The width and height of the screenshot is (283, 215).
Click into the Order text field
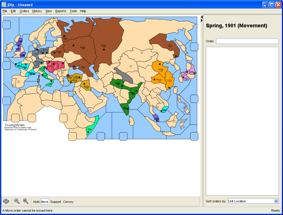pyautogui.click(x=247, y=41)
